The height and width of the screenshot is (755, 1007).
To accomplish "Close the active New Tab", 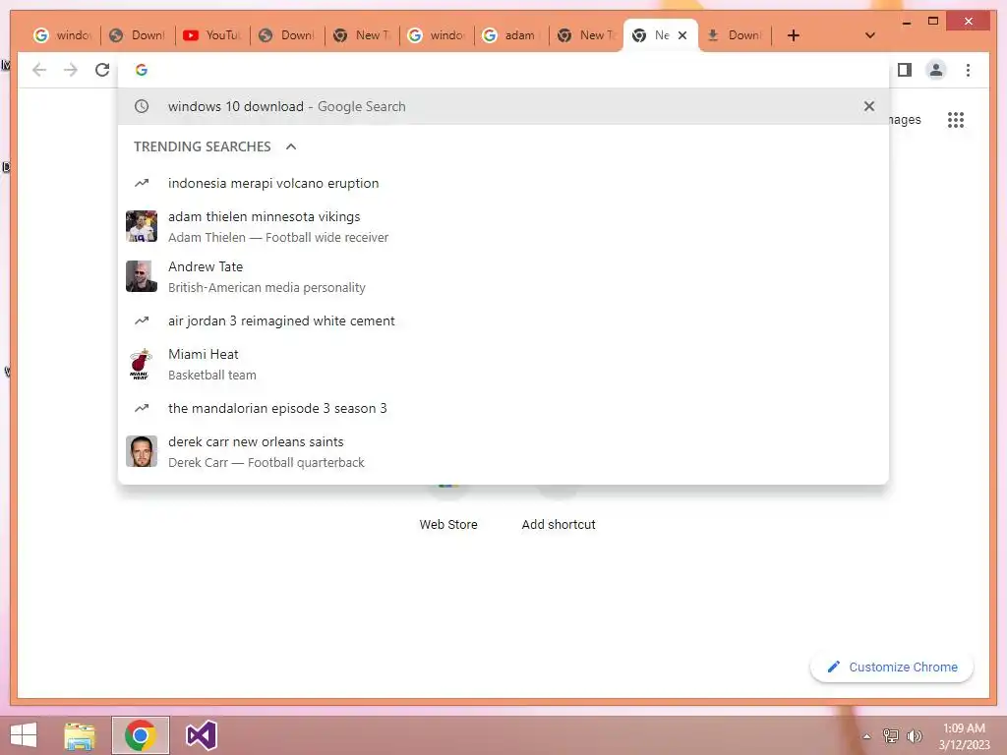I will tap(682, 35).
